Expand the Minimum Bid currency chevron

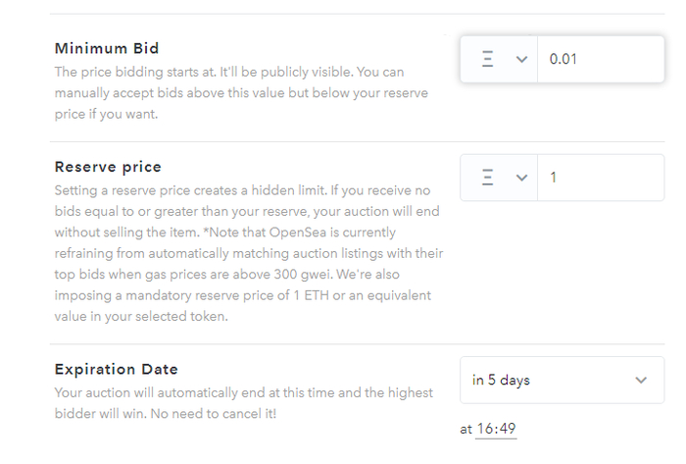(x=521, y=59)
